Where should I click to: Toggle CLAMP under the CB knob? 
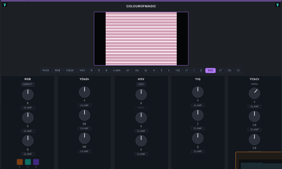(x=254, y=130)
